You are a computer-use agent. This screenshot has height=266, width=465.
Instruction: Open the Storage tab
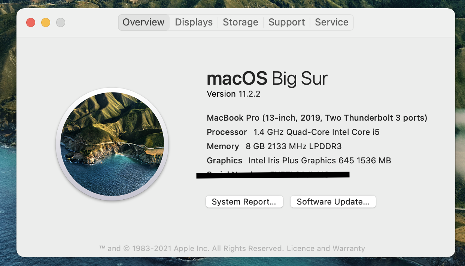click(x=241, y=22)
